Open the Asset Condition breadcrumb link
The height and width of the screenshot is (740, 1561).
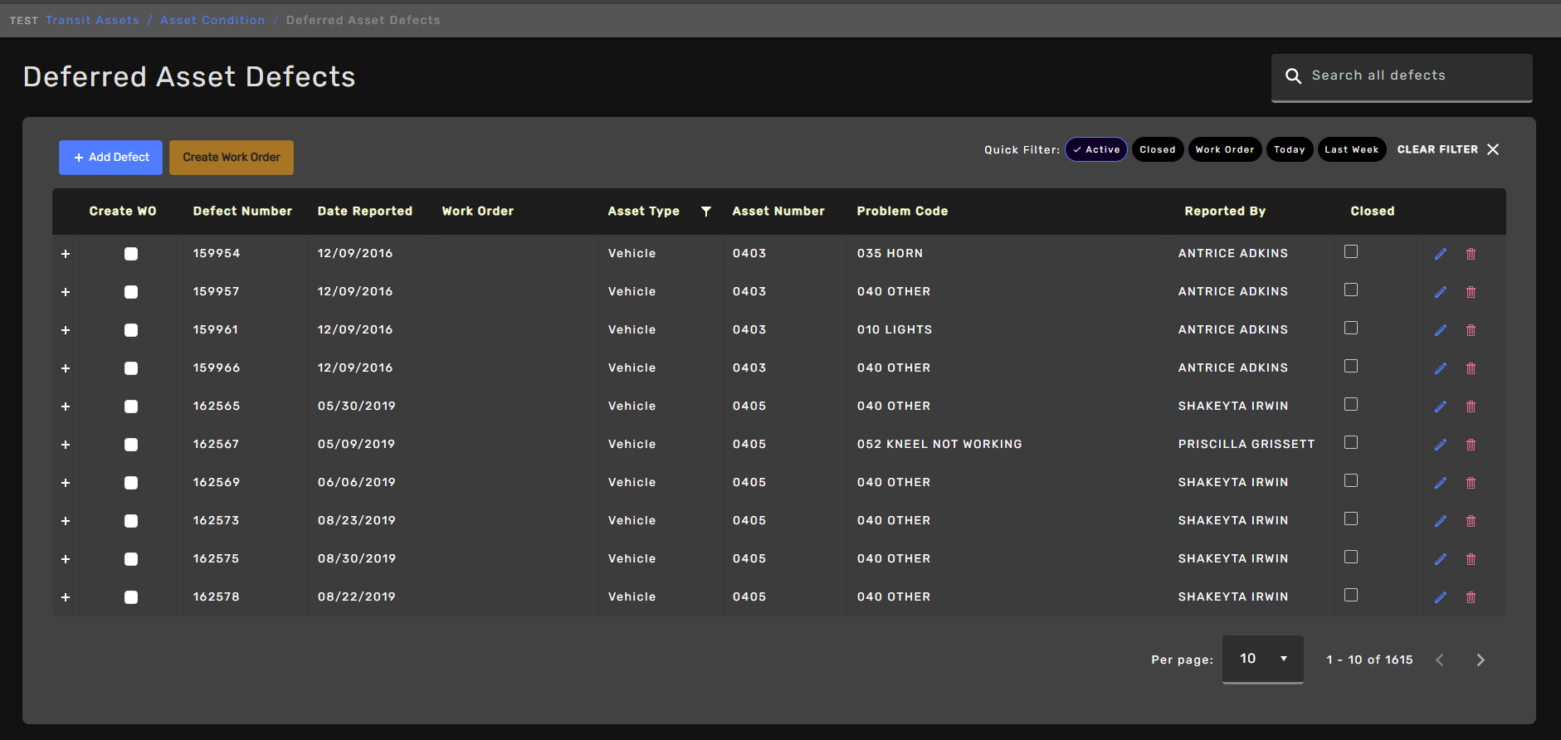pyautogui.click(x=212, y=21)
